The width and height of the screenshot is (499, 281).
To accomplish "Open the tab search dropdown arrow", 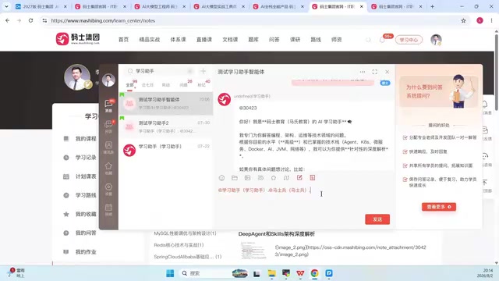I will pyautogui.click(x=6, y=6).
